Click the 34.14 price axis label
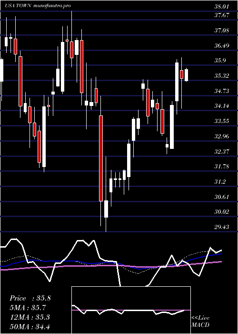This screenshot has width=238, height=334. (x=222, y=106)
